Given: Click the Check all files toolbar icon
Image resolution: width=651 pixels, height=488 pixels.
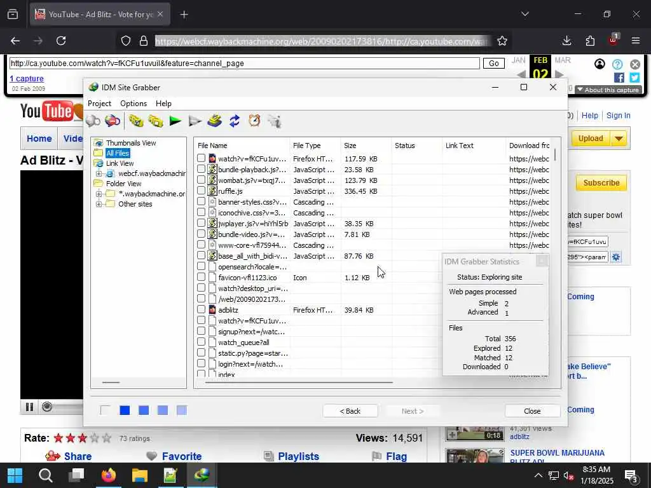Looking at the screenshot, I should tap(136, 121).
